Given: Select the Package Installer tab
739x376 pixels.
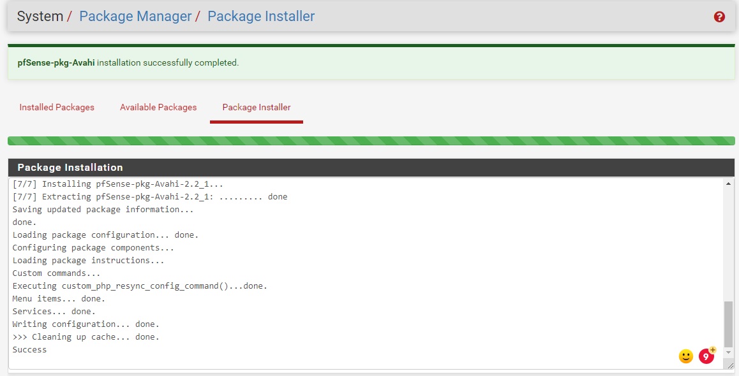Looking at the screenshot, I should tap(257, 107).
